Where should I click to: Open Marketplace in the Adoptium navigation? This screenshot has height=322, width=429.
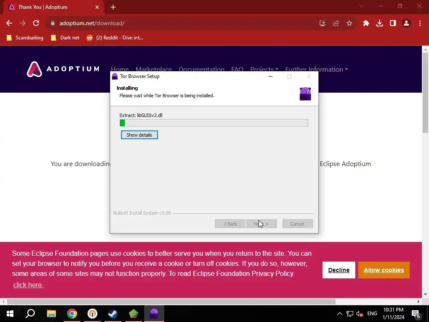(154, 69)
